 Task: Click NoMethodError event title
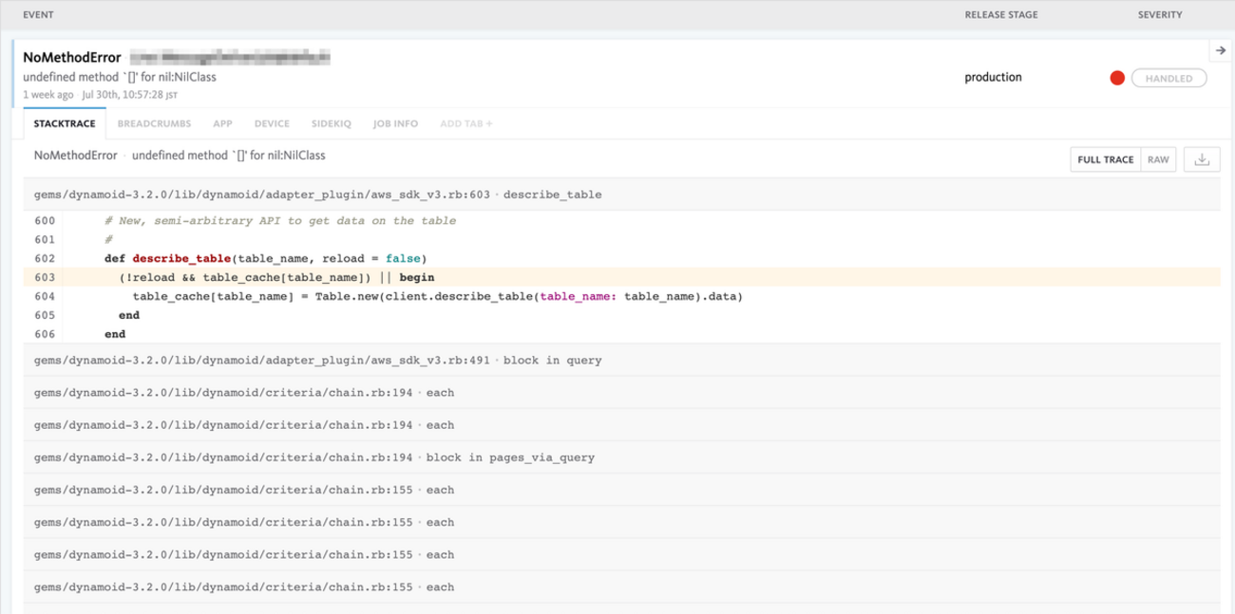click(72, 58)
